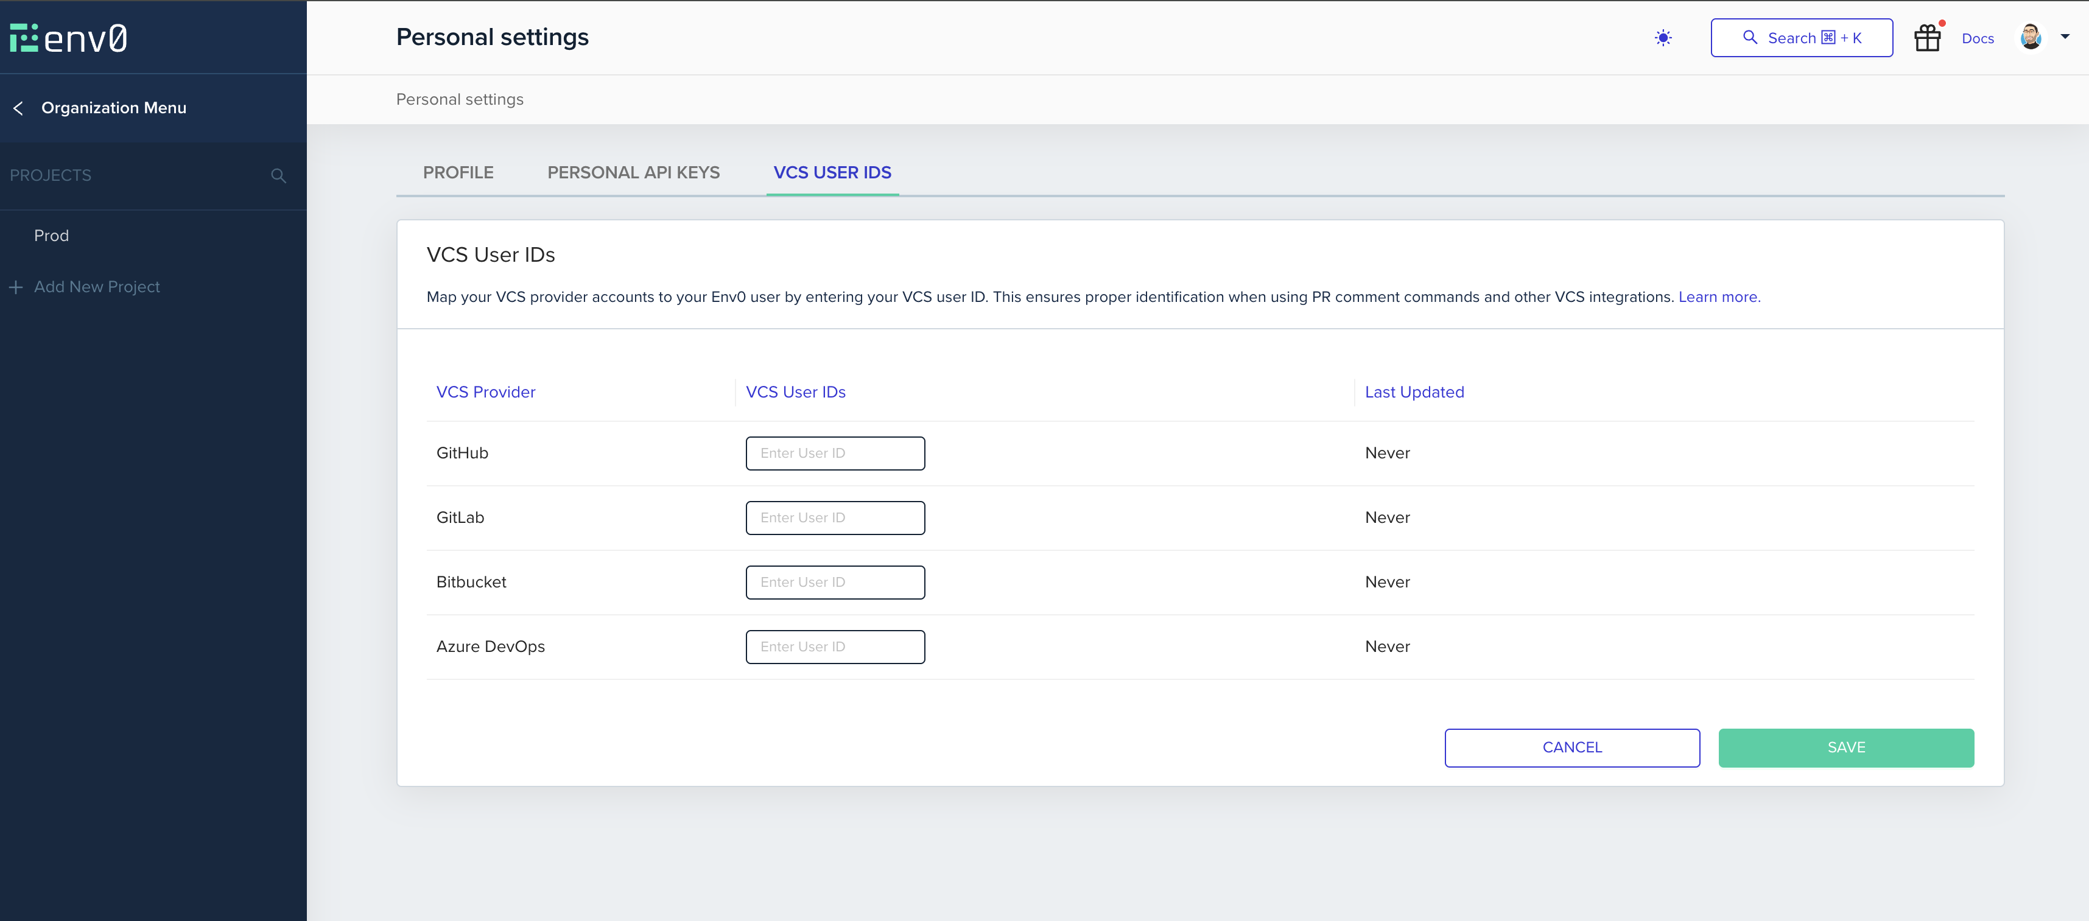Click the projects search magnifier icon

point(278,176)
